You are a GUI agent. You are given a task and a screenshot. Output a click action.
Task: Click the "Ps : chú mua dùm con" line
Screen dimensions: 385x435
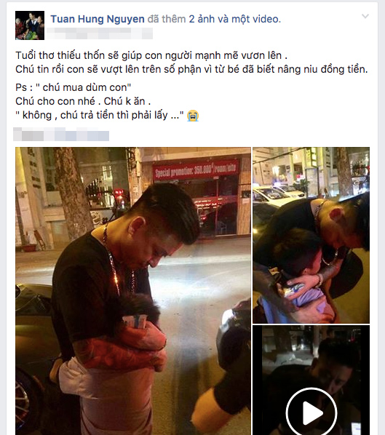[73, 87]
